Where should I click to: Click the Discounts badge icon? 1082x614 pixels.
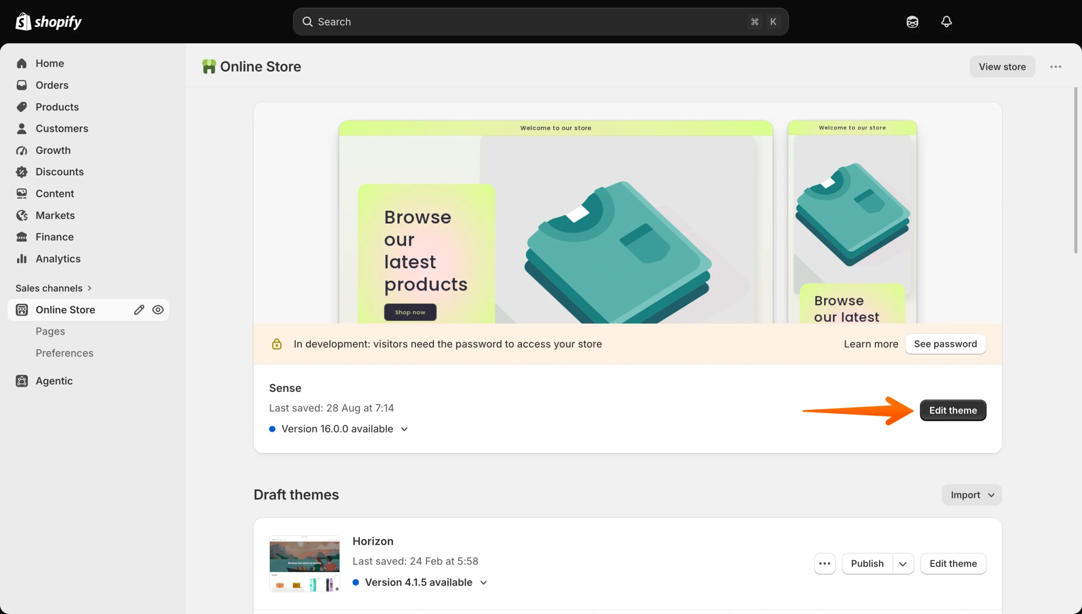click(22, 172)
